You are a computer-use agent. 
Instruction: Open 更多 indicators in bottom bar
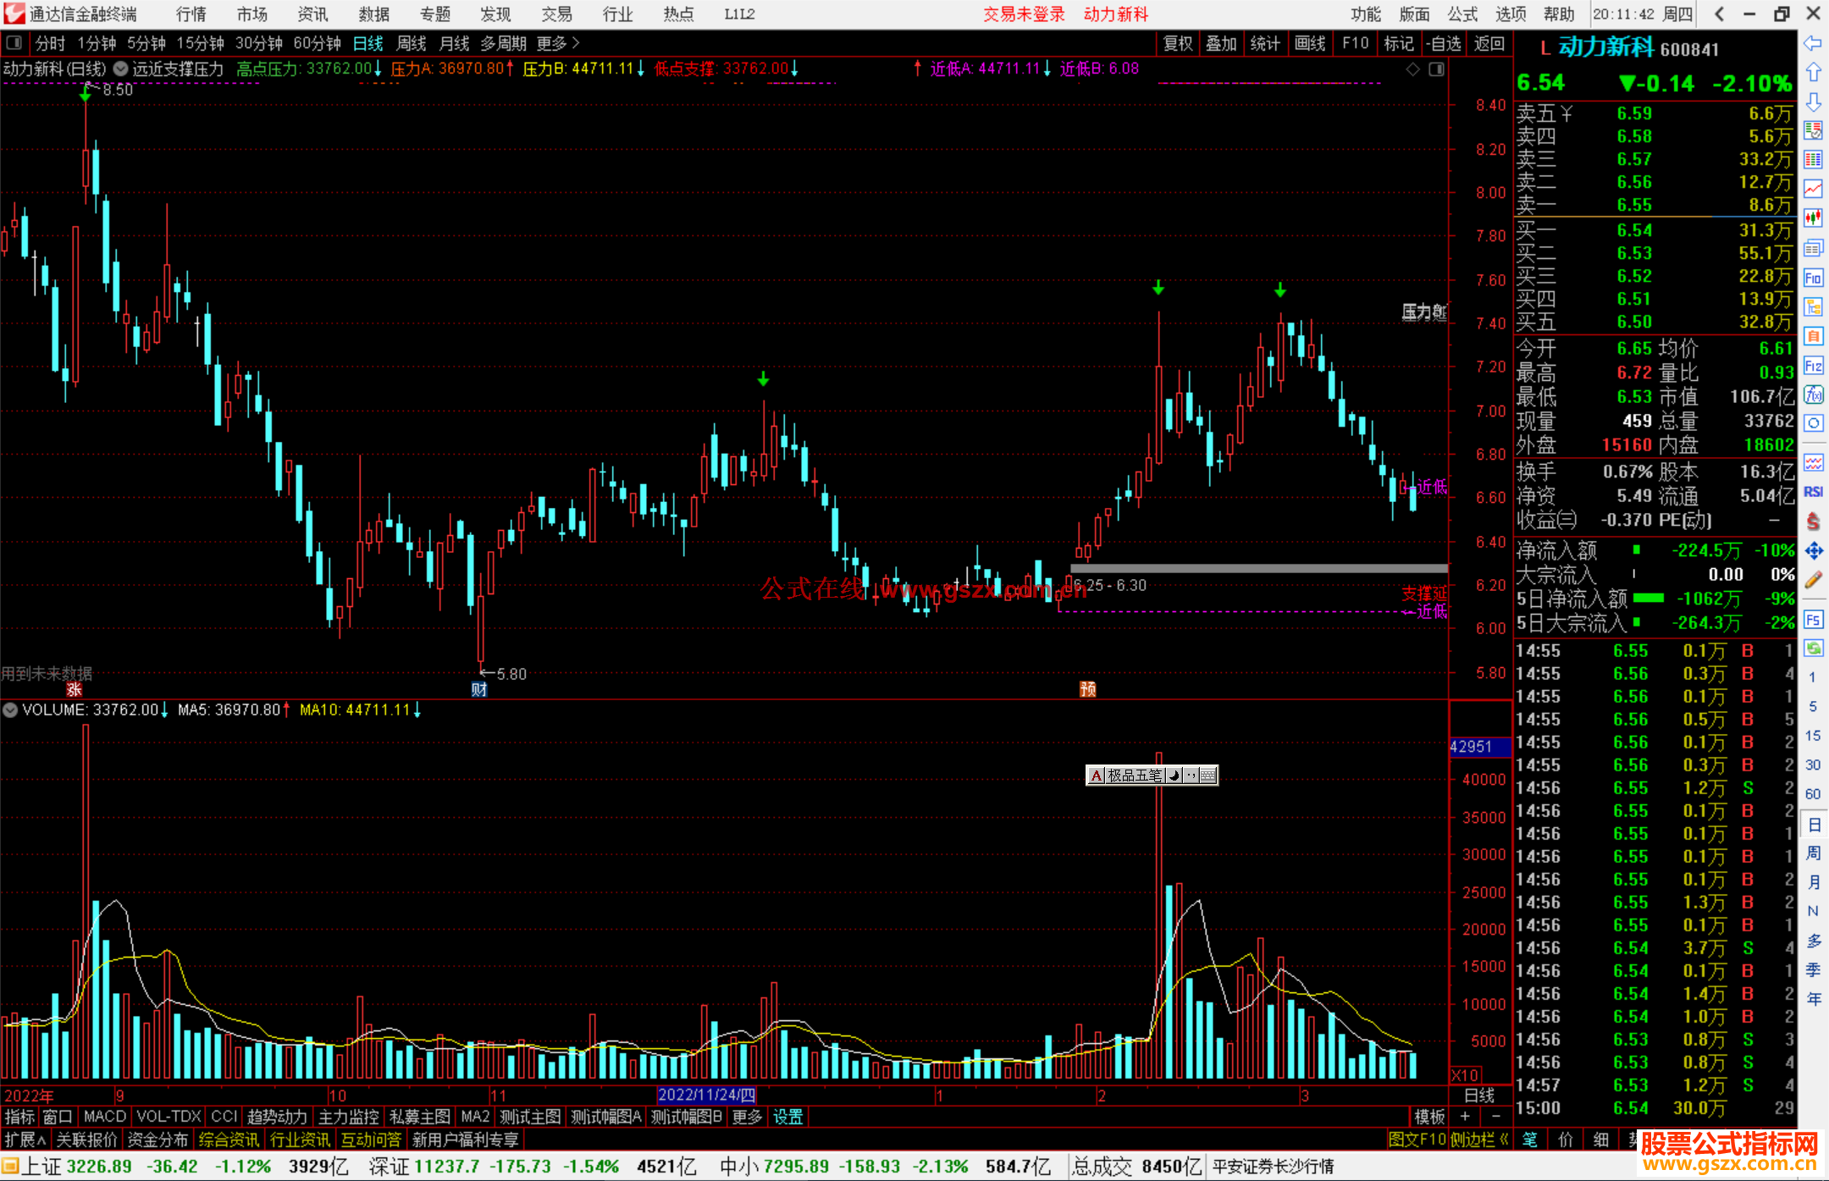[747, 1117]
